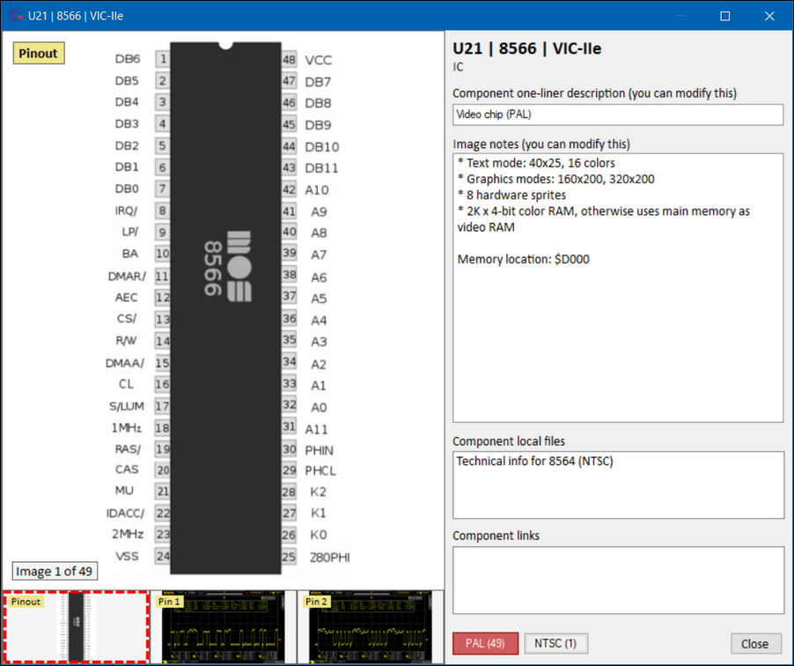Screen dimensions: 794x666
Task: Click pin number 17 box next to S/LUM
Action: tap(163, 406)
